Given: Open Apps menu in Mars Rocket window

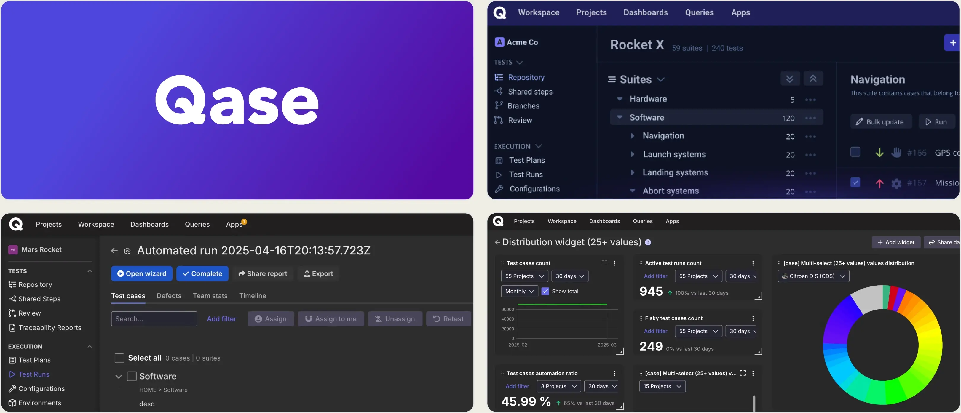Looking at the screenshot, I should click(x=234, y=224).
